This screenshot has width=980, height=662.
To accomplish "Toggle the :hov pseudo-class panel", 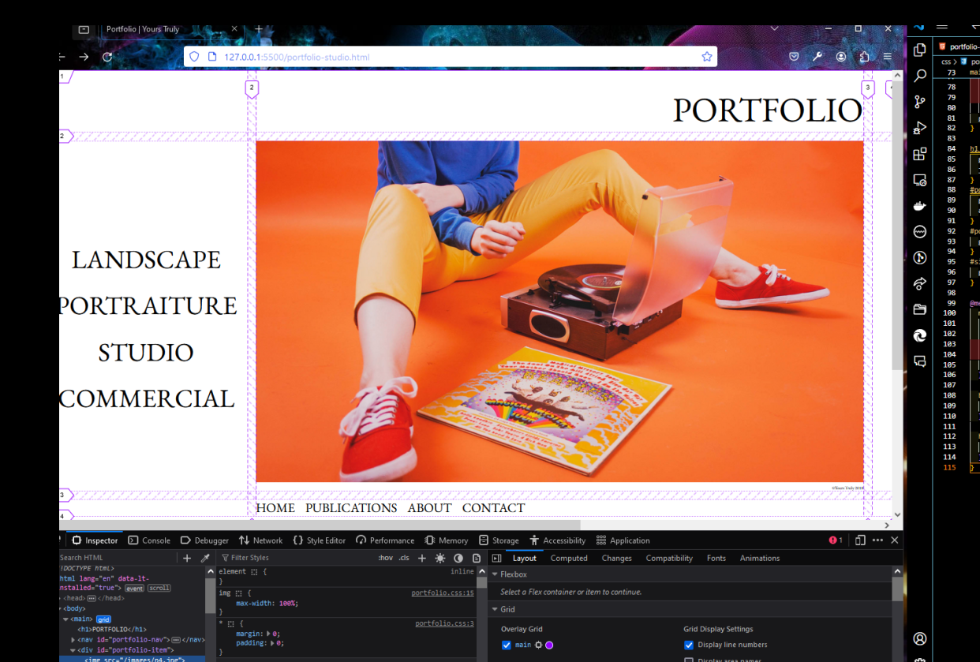I will (x=385, y=558).
